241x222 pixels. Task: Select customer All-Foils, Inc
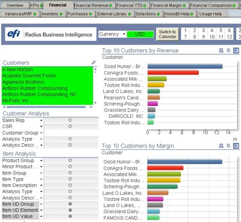pyautogui.click(x=48, y=100)
